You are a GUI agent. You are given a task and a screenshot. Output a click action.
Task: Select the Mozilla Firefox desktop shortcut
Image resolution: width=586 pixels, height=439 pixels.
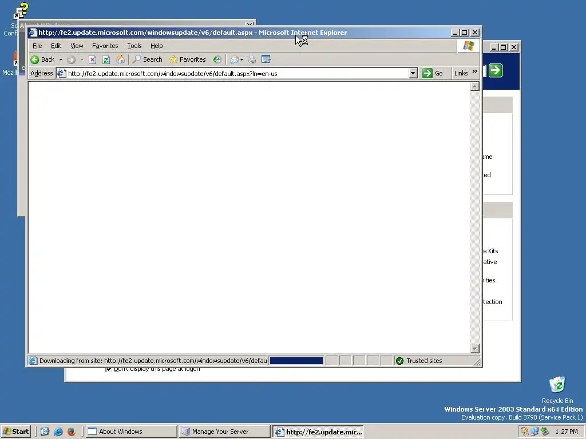click(x=10, y=63)
